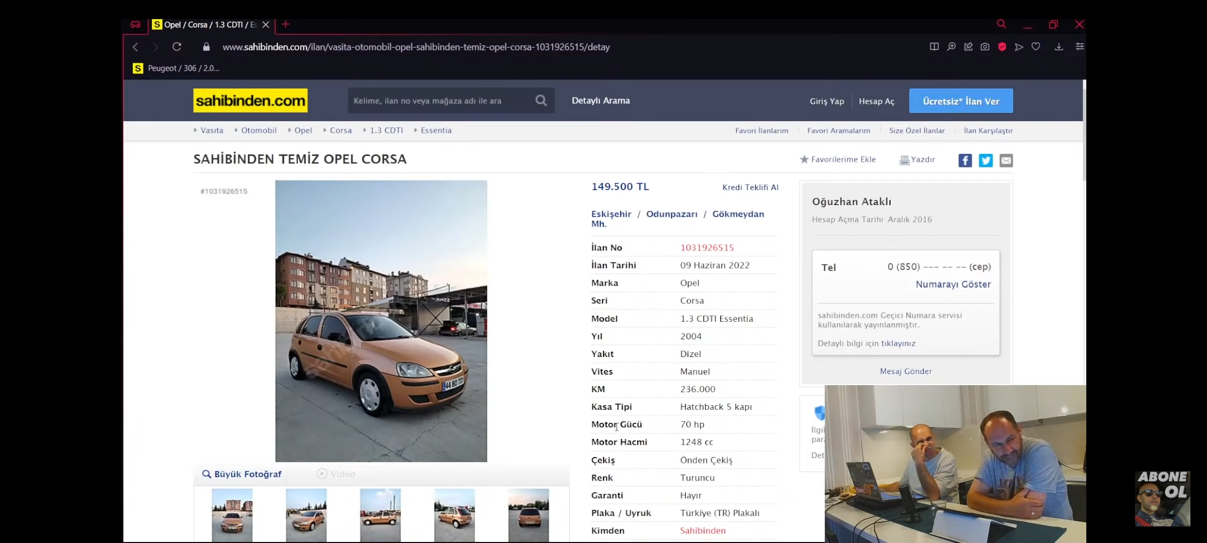Open Size Özel İlanlar

pyautogui.click(x=917, y=131)
